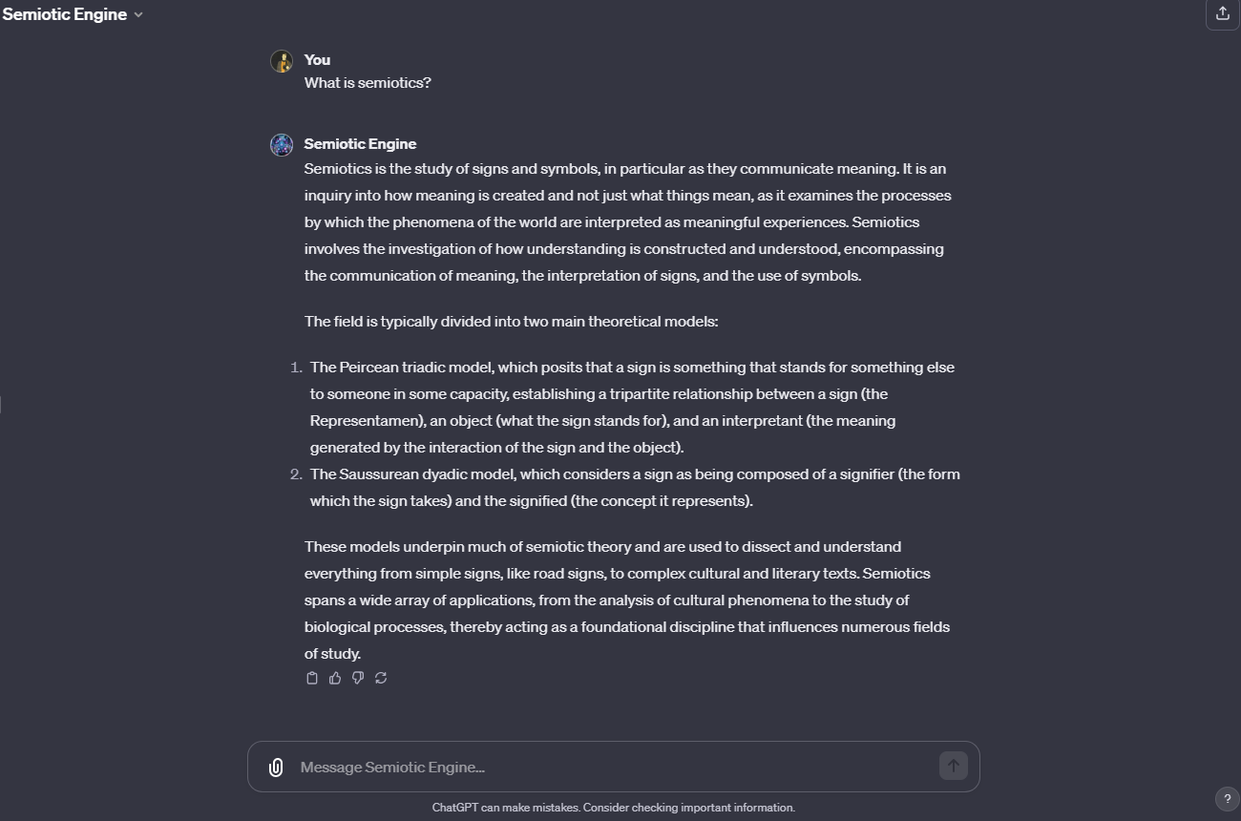Screen dimensions: 1241x821
Task: Copy the response using the clipboard icon
Action: click(x=312, y=678)
